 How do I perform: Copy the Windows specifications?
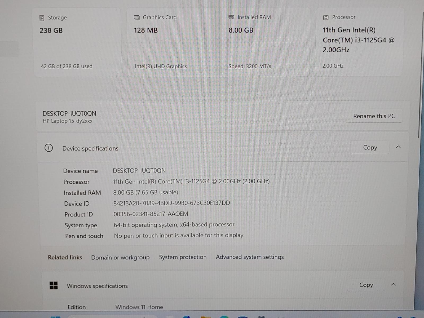coord(366,285)
